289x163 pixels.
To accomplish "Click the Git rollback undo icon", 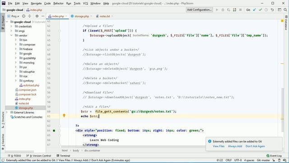I will pos(272,10).
